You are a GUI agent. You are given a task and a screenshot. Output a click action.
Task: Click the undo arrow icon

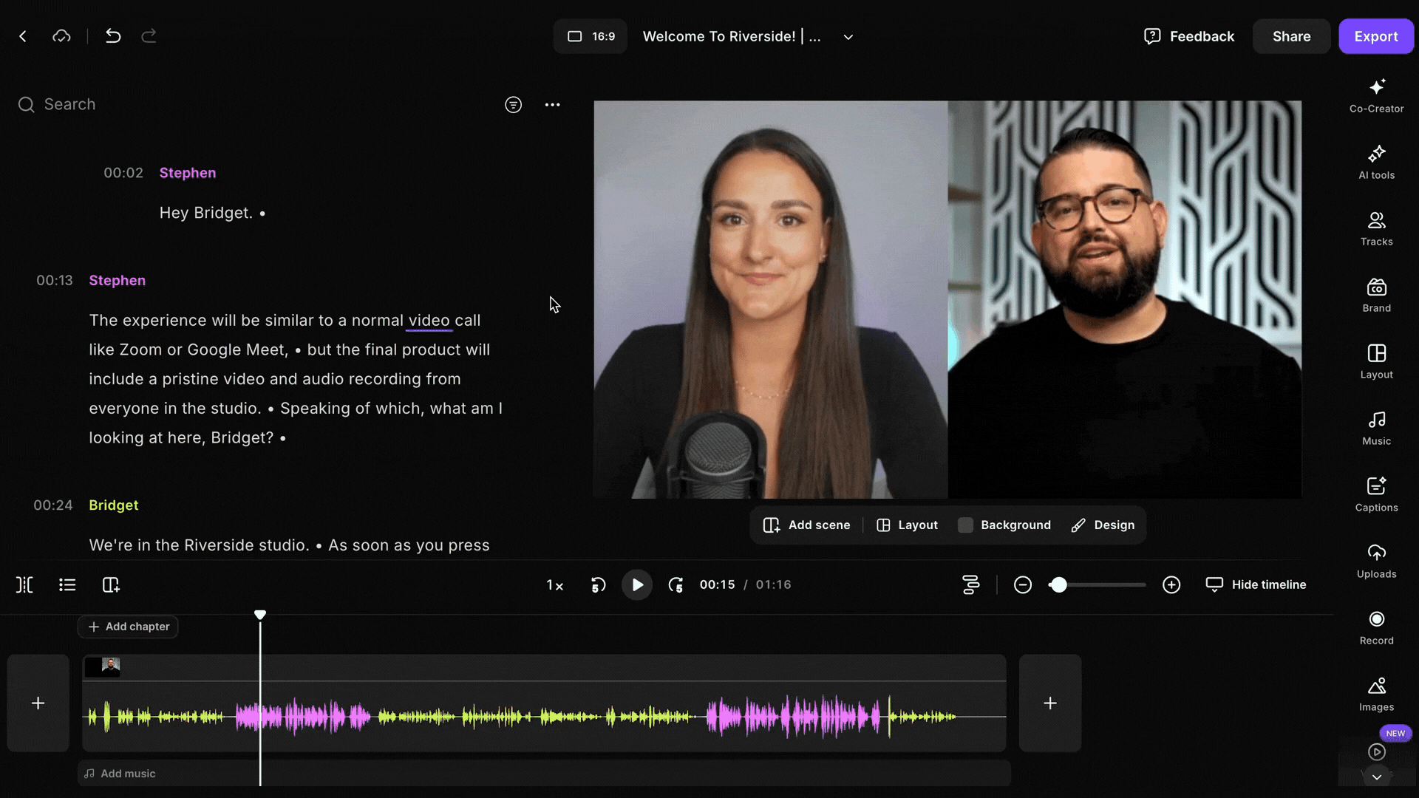point(112,36)
